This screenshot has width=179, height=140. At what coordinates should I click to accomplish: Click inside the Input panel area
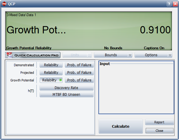click(x=136, y=89)
